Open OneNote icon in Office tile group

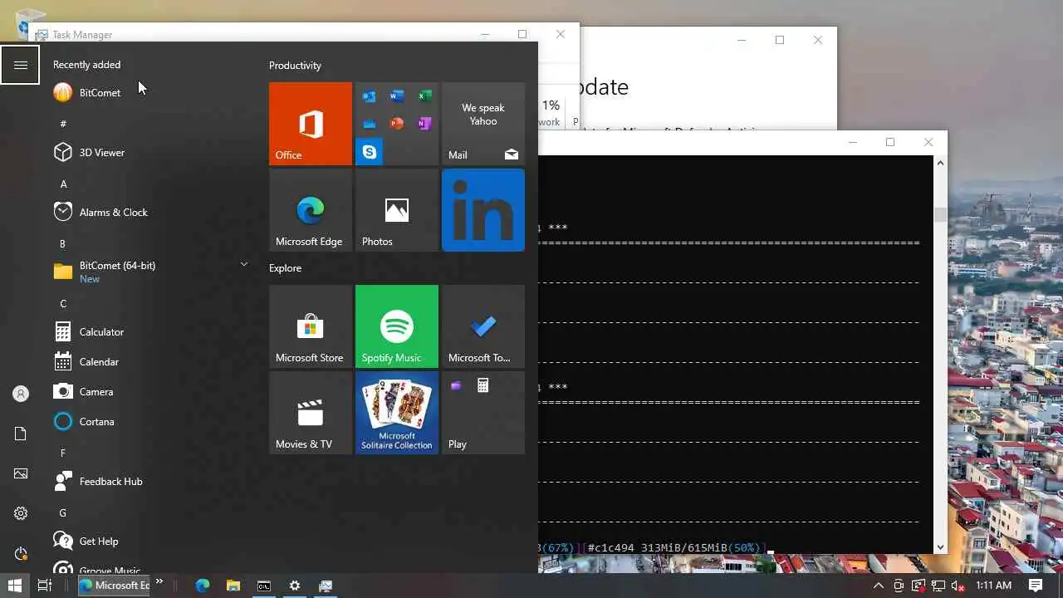pos(424,124)
